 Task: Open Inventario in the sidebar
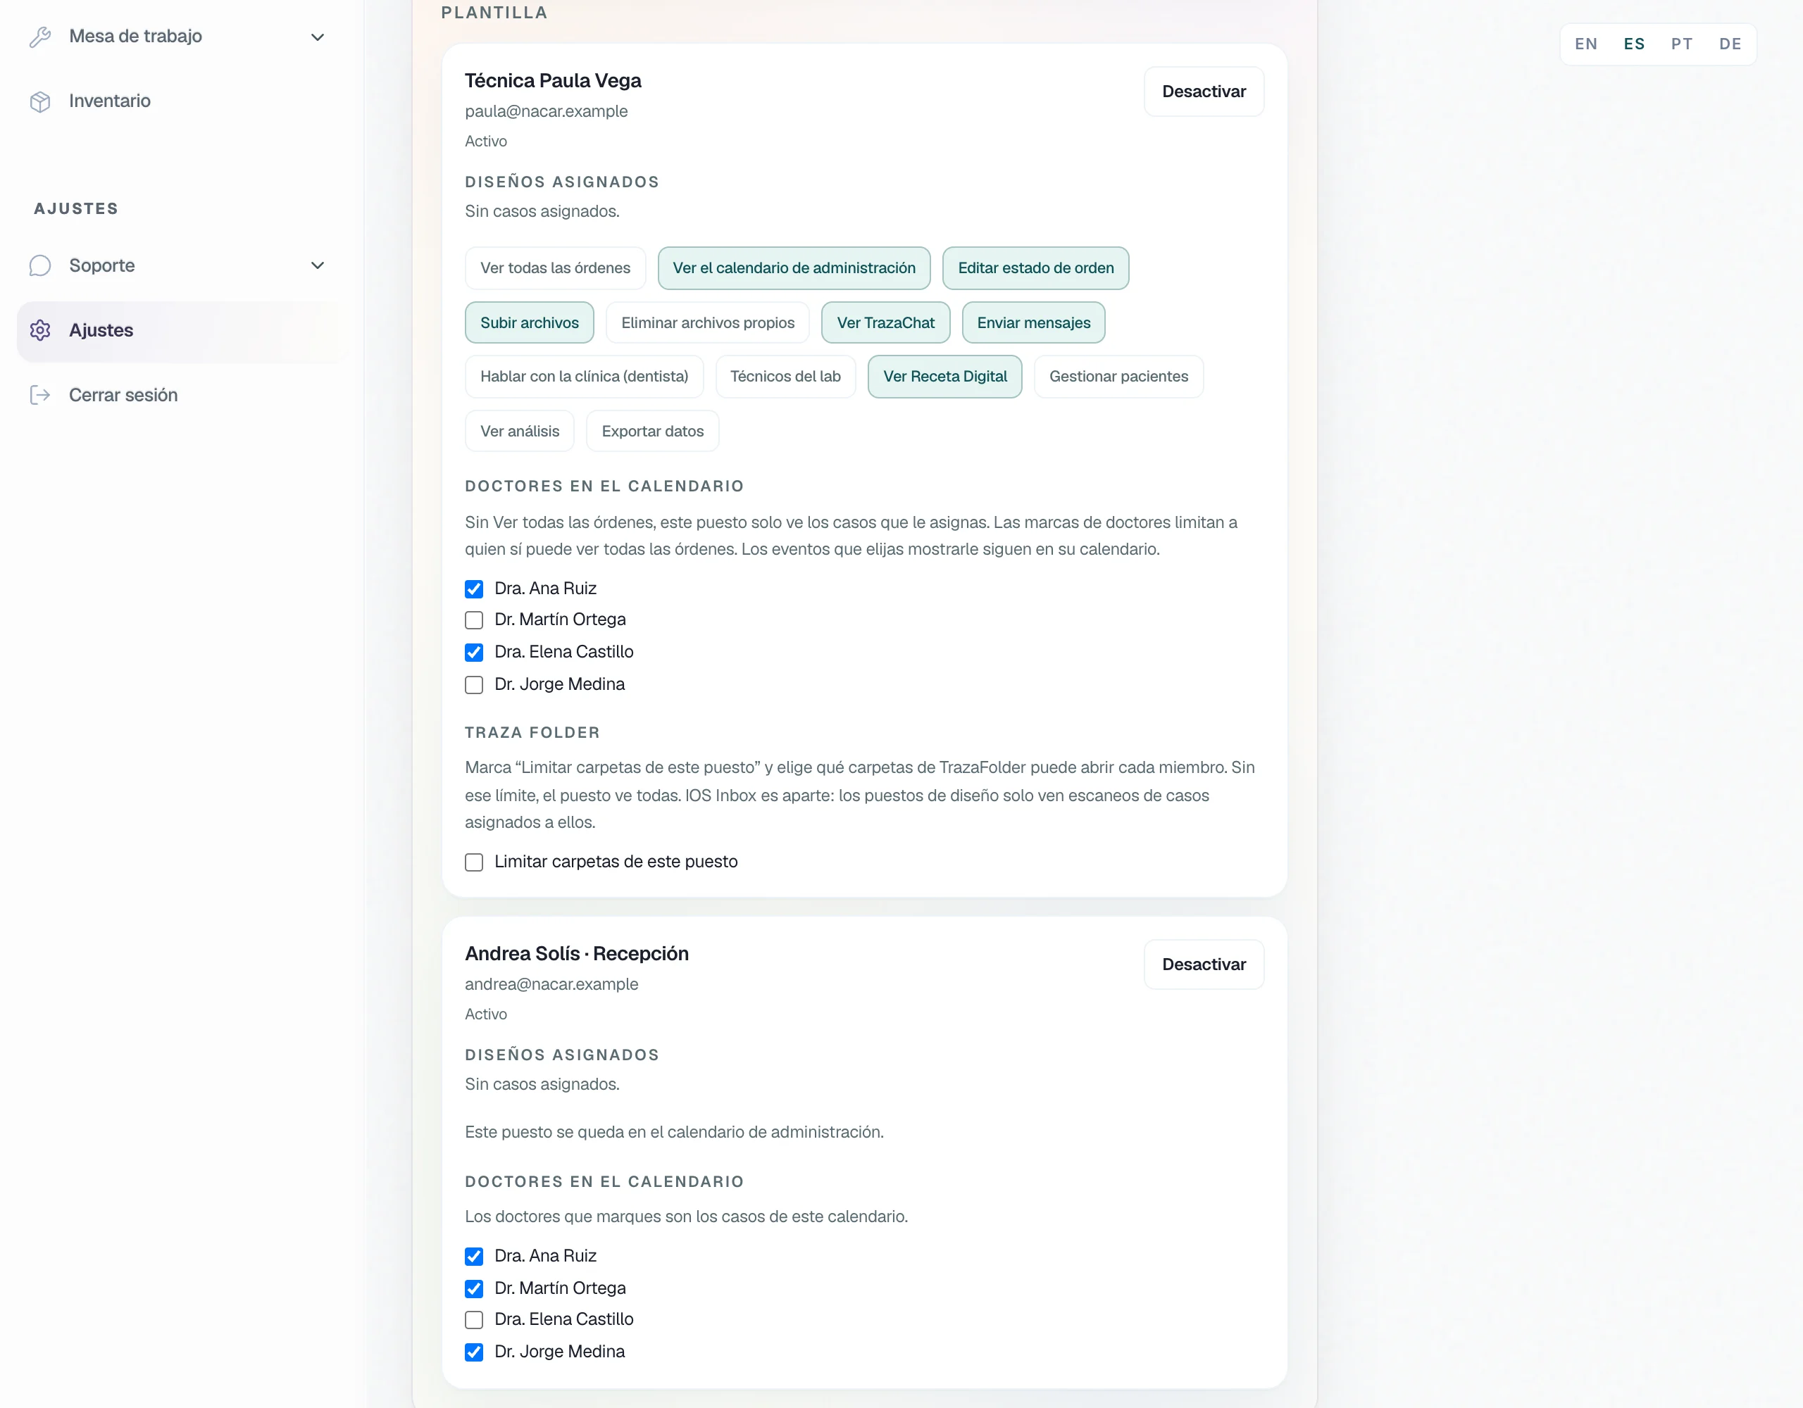click(x=182, y=101)
